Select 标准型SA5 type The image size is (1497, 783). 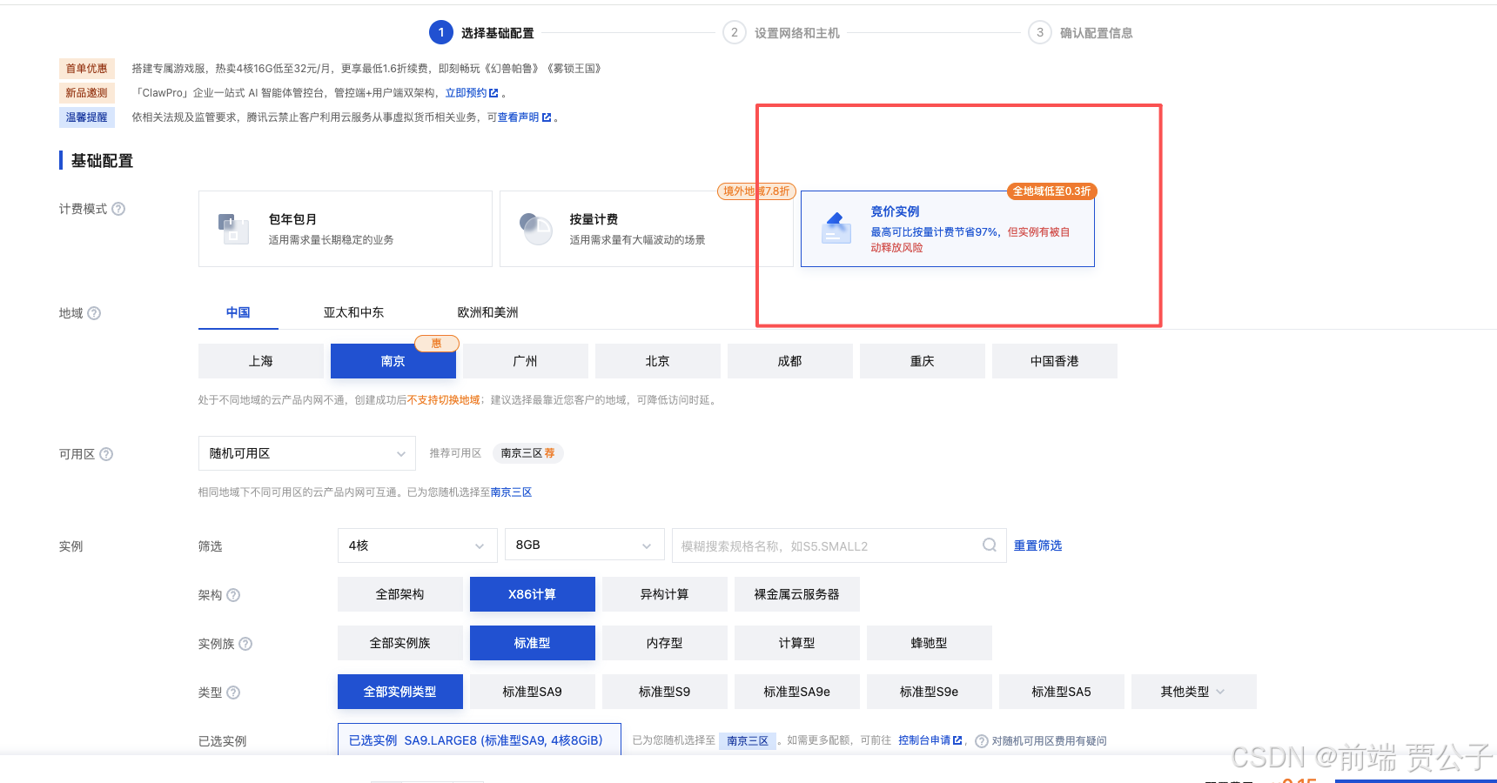point(1062,692)
